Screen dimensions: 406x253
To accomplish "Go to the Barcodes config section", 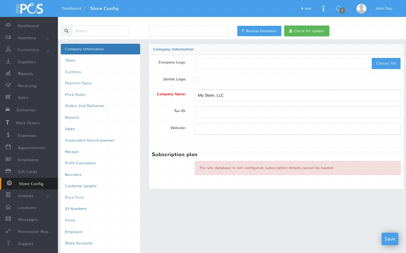I will (73, 175).
